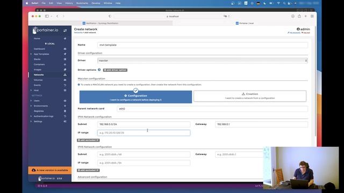Click the Driver options help icon
The image size is (344, 193).
pyautogui.click(x=99, y=70)
